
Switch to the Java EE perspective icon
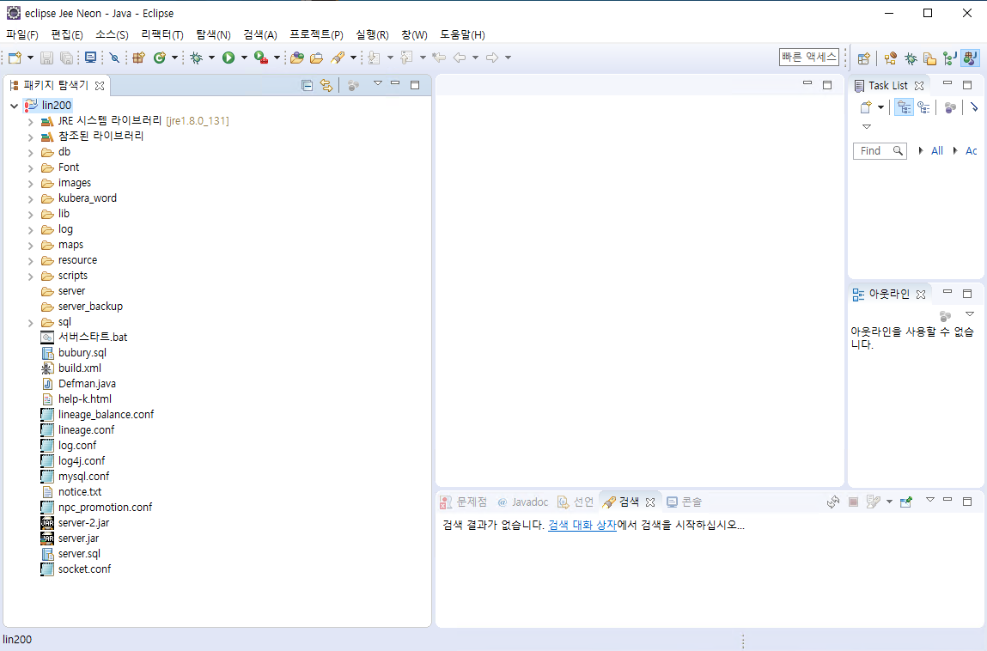coord(890,58)
